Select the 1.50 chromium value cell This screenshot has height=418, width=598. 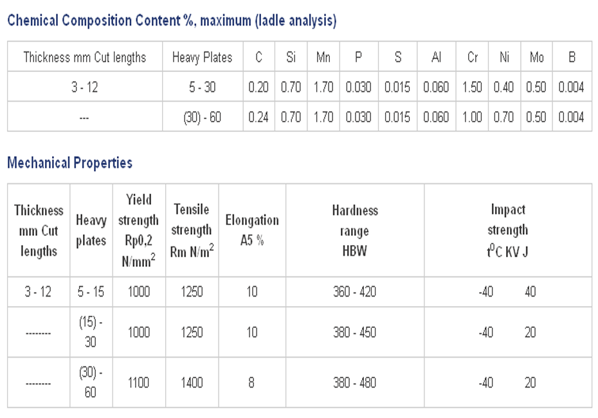click(x=472, y=87)
